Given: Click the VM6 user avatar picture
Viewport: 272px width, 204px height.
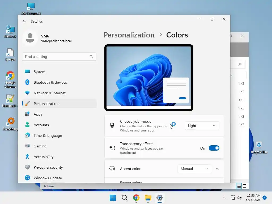Looking at the screenshot, I should click(x=30, y=38).
